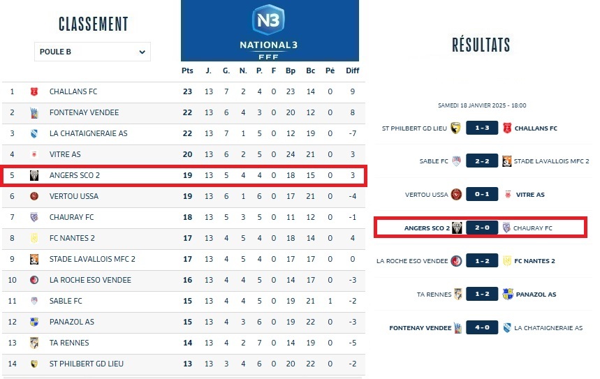Screen dimensions: 600x379
Task: Click the FC Nantes 2 crest in results
Action: tap(506, 261)
